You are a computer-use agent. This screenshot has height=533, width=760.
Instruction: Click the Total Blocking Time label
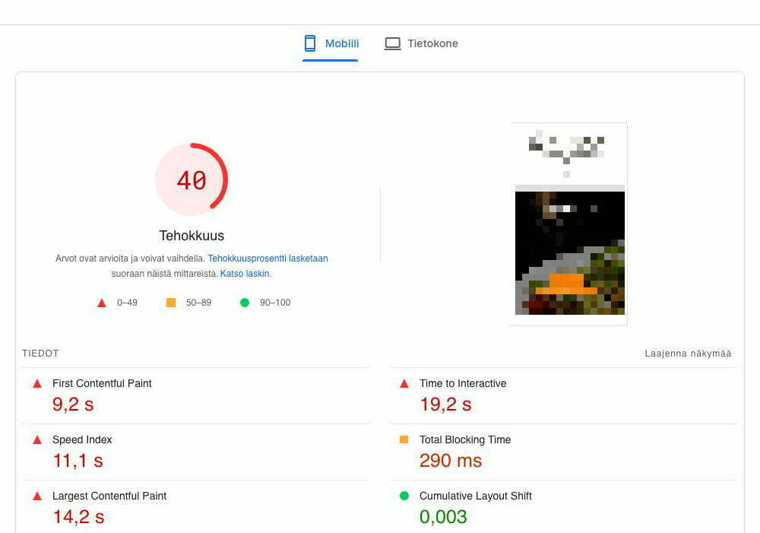465,440
